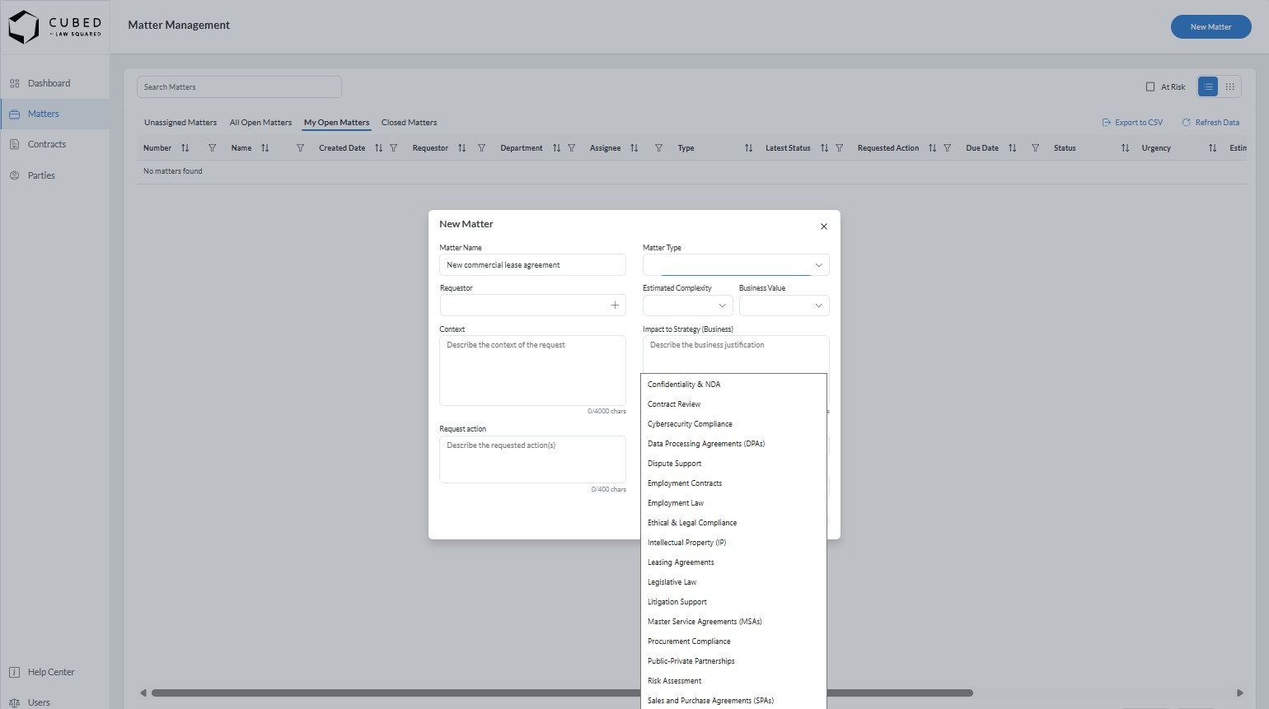The image size is (1269, 709).
Task: Filter the Department column
Action: point(572,148)
